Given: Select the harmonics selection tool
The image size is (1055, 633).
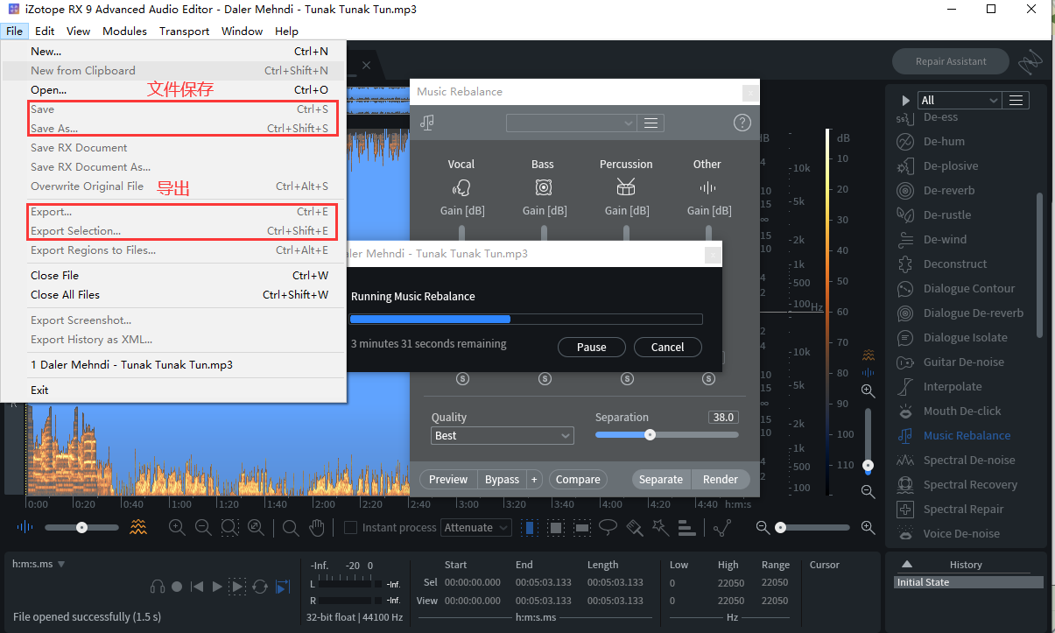Looking at the screenshot, I should pyautogui.click(x=686, y=527).
